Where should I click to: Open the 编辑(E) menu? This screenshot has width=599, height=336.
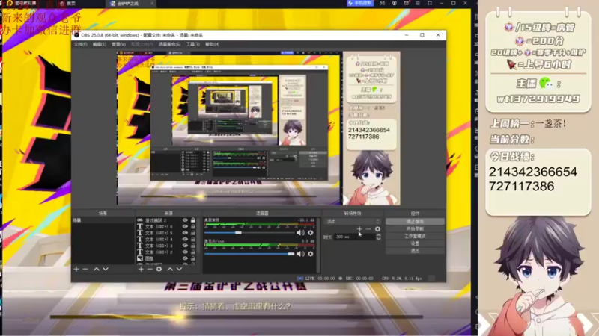(x=100, y=44)
